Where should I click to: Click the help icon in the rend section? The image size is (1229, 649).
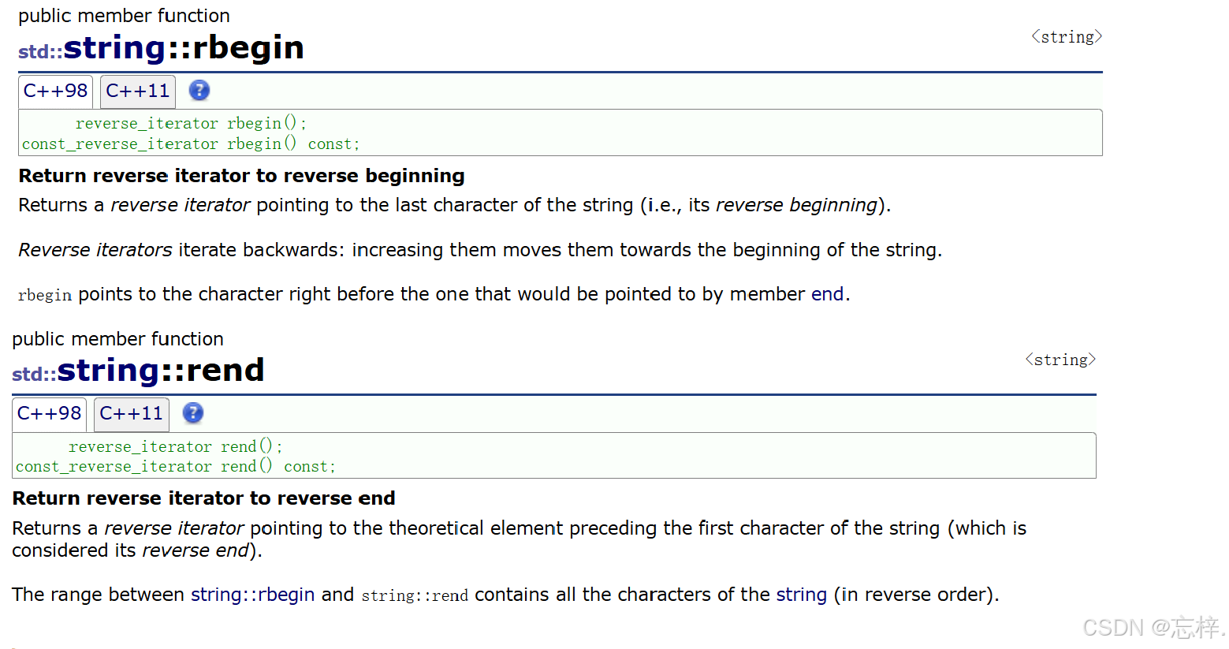point(193,413)
